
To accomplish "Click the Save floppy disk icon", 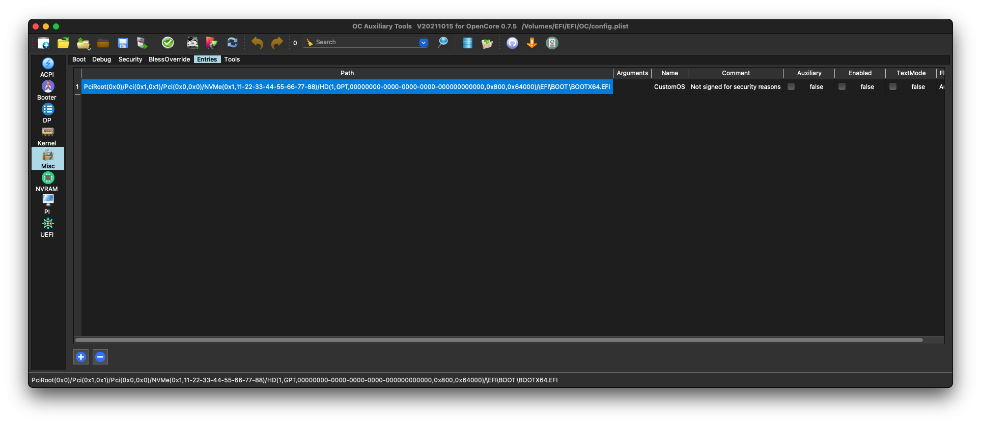I will (123, 43).
